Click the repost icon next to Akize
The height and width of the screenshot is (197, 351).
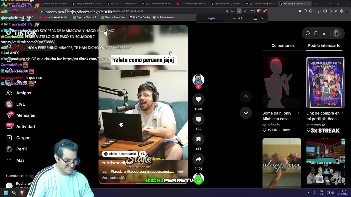tap(143, 154)
